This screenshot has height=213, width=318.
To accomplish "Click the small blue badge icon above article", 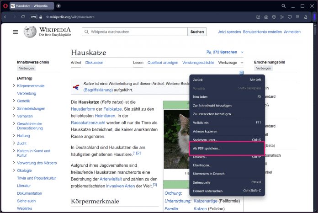I will coord(241,72).
